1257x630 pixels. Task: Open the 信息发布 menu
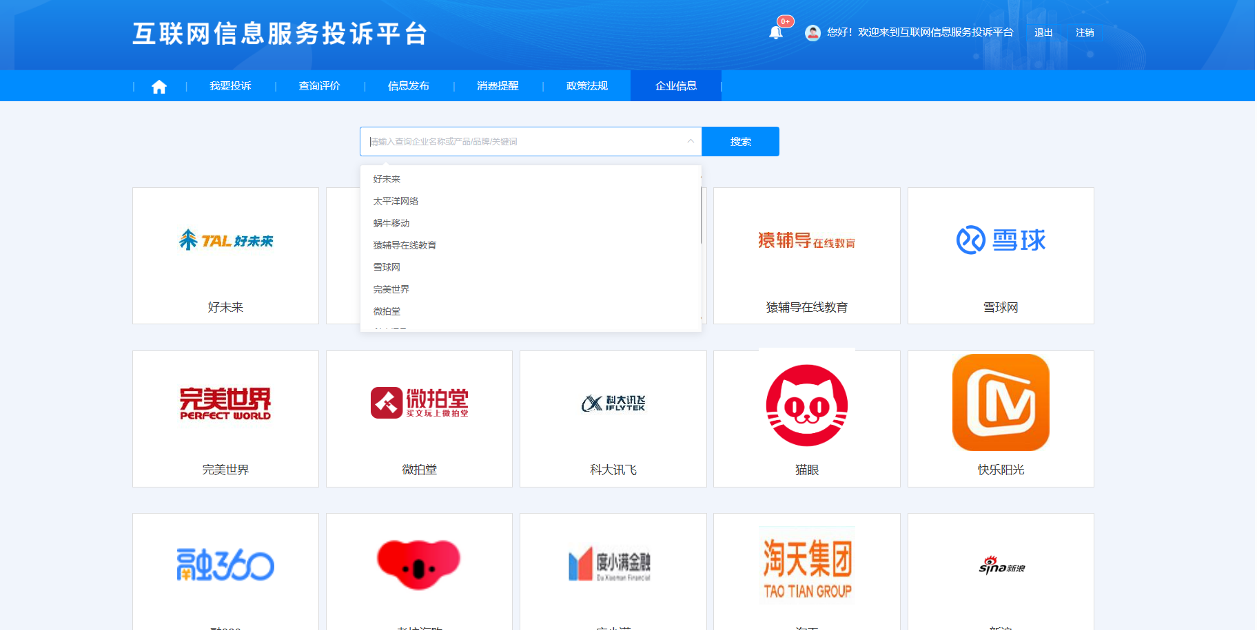409,86
